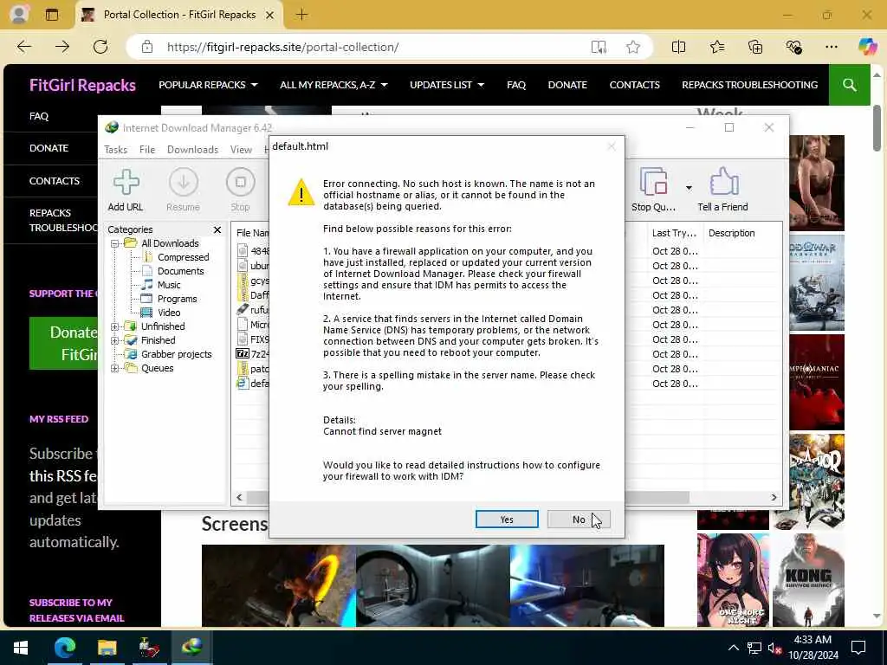Select the 7z24 file row icon
This screenshot has width=887, height=665.
(x=243, y=354)
